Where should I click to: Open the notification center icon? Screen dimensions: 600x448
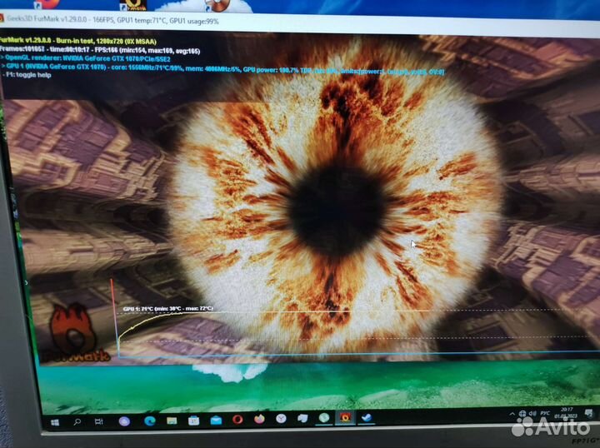click(589, 412)
